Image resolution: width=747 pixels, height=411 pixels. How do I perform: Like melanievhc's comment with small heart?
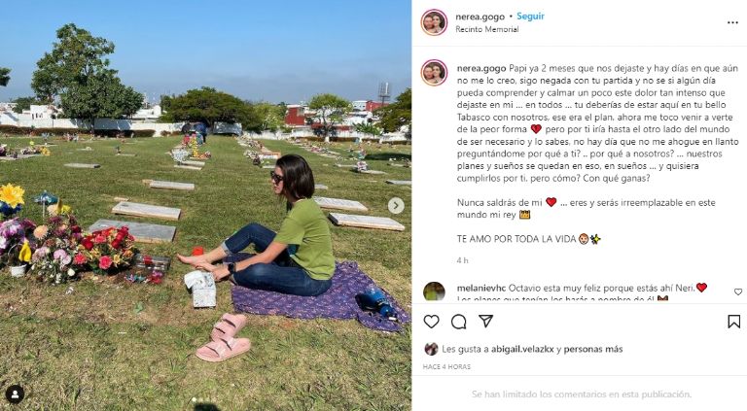(738, 291)
